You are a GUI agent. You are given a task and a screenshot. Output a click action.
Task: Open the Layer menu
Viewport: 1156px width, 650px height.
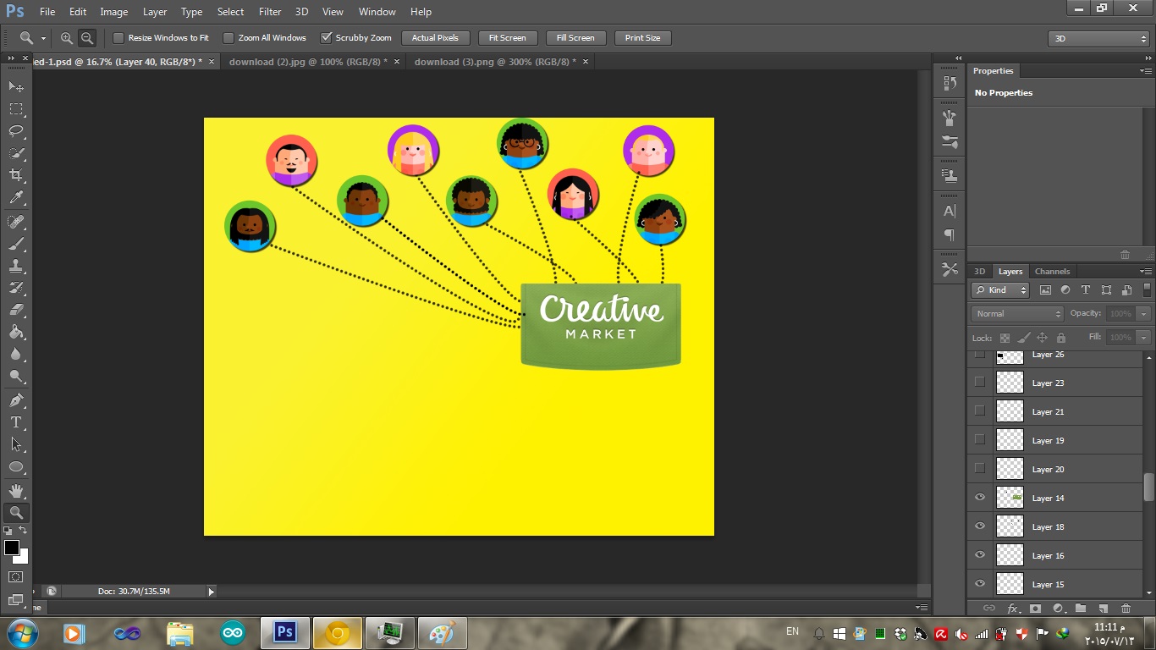(155, 12)
